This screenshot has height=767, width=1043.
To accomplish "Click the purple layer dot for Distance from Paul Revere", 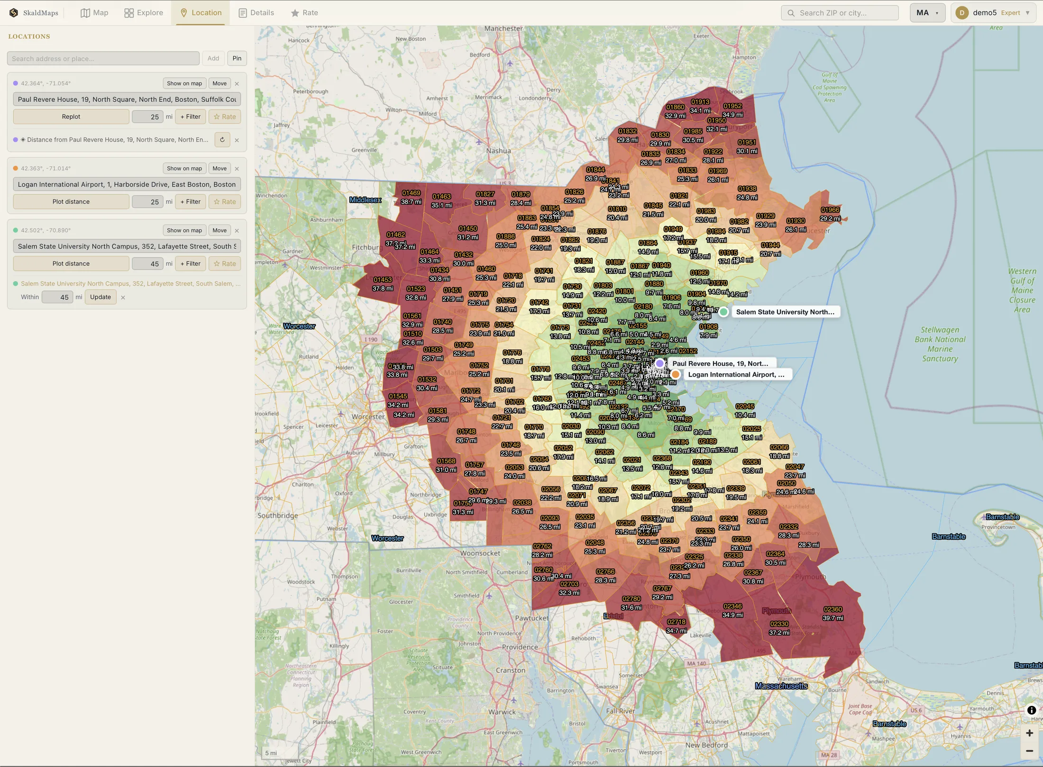I will [x=16, y=140].
